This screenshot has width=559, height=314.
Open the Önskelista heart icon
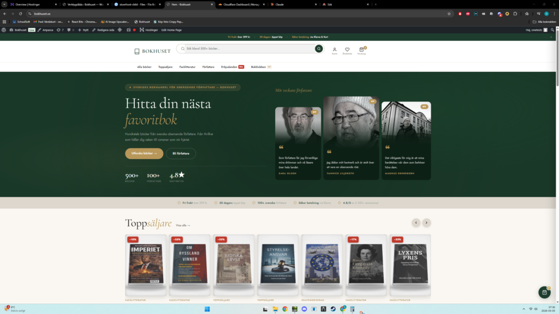[347, 50]
